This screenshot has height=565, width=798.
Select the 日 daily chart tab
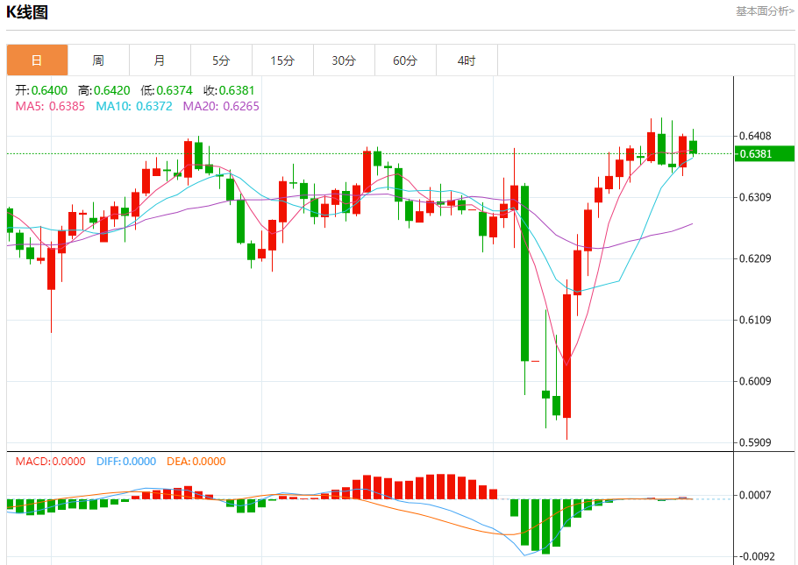click(x=37, y=60)
